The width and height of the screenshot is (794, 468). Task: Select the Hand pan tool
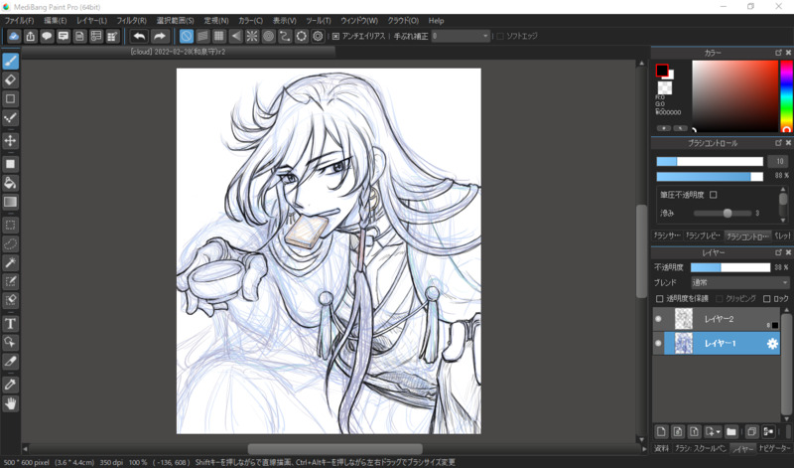coord(10,403)
